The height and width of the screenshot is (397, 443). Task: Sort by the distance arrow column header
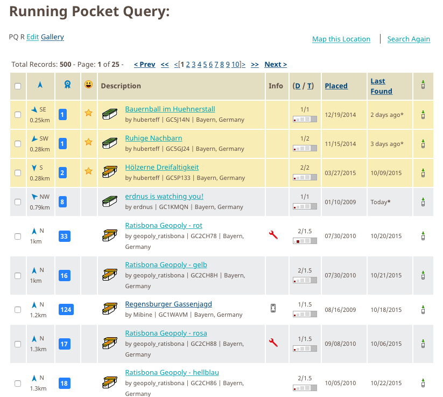tap(40, 85)
